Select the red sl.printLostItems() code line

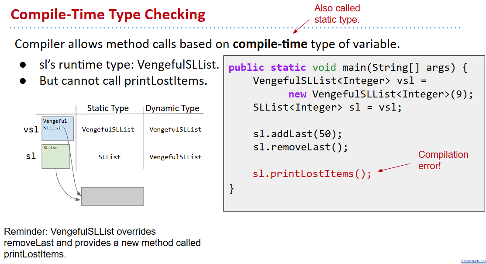[x=312, y=174]
